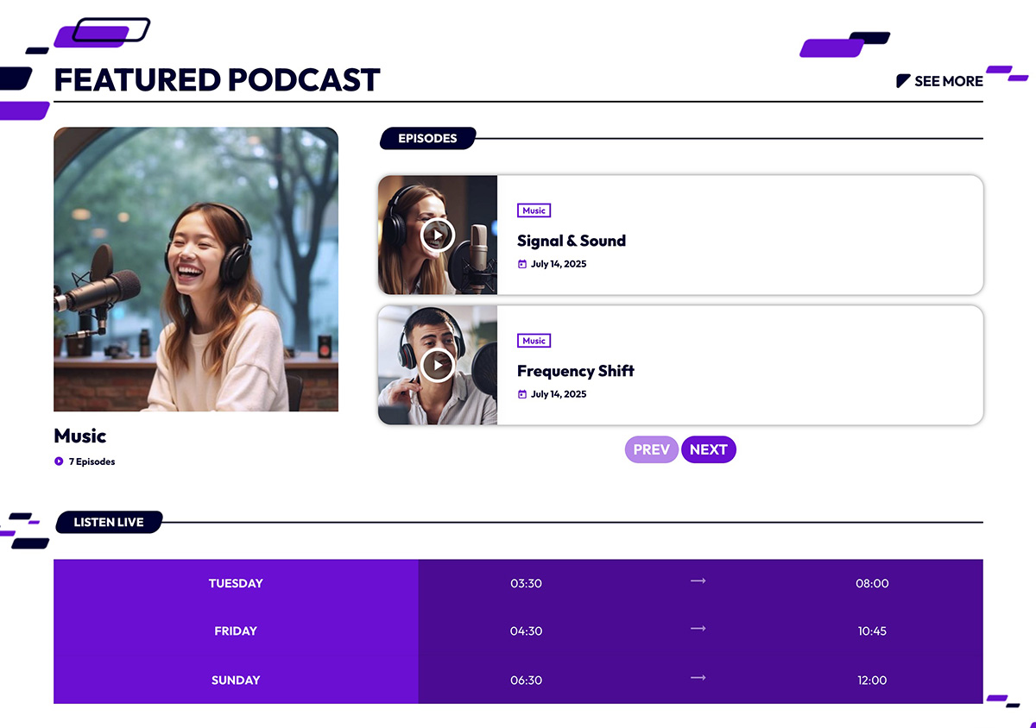The width and height of the screenshot is (1036, 728).
Task: Click the Music podcast title
Action: pyautogui.click(x=80, y=436)
